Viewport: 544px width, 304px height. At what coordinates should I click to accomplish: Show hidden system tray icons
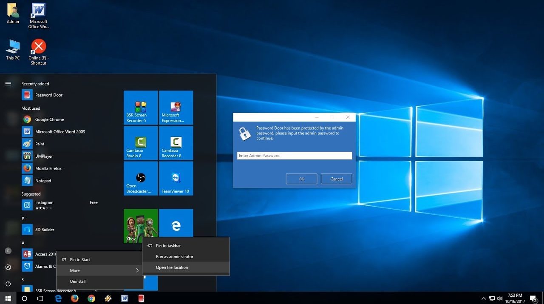pyautogui.click(x=483, y=298)
